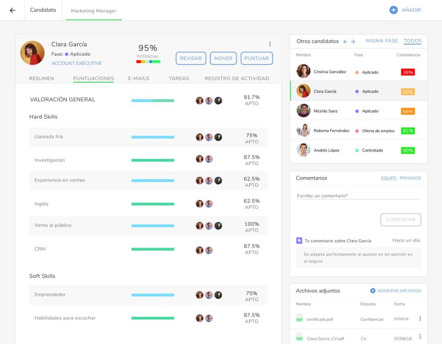442x344 pixels.
Task: Open the PDF icon for certificado.pdf
Action: tap(299, 319)
